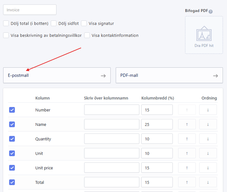
Task: Click the column width field for Name
Action: click(157, 124)
